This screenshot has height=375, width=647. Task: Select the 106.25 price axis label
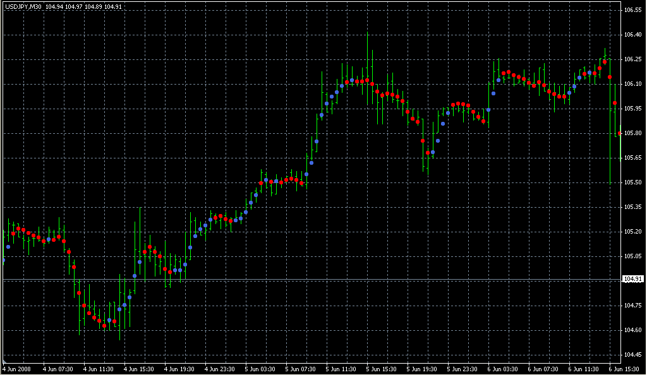click(x=632, y=59)
